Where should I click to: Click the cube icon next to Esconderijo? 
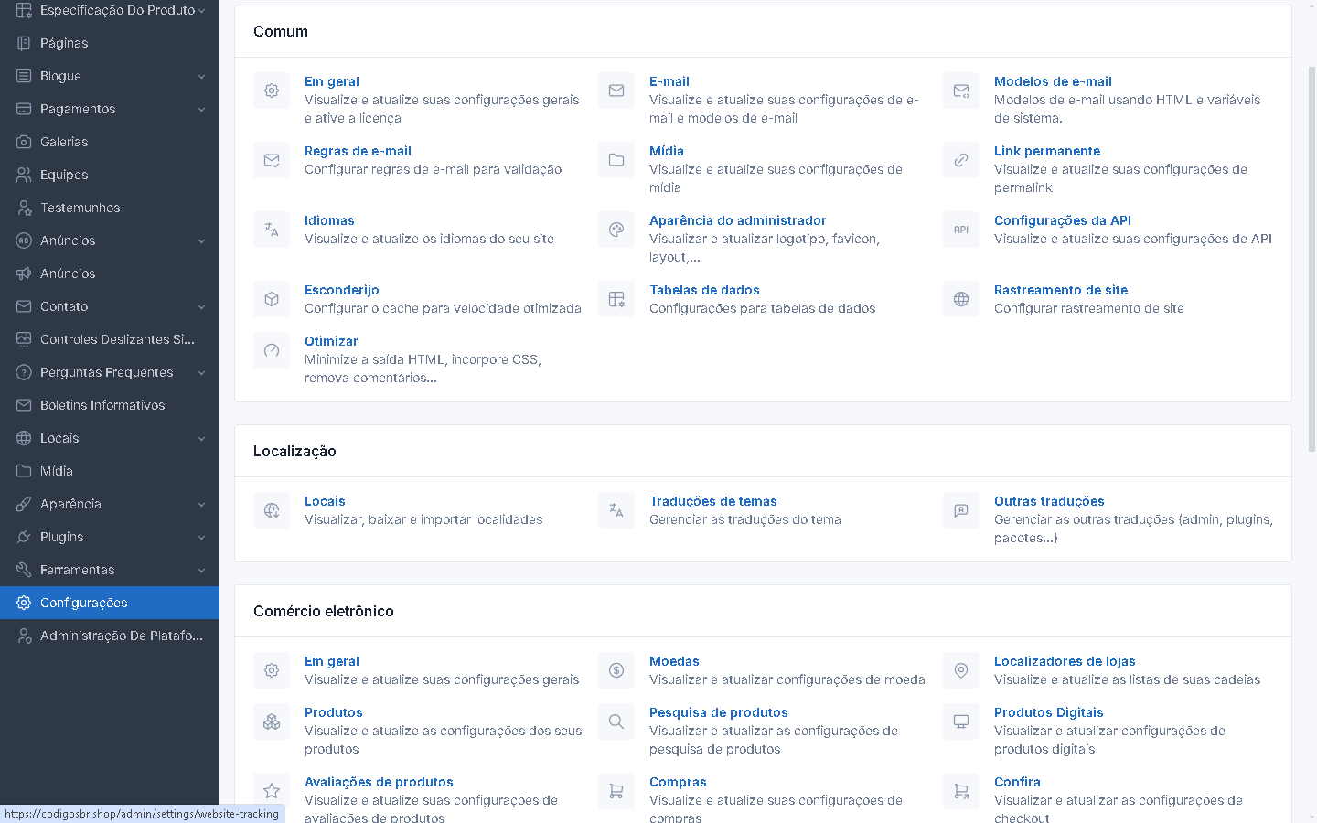[x=272, y=299]
